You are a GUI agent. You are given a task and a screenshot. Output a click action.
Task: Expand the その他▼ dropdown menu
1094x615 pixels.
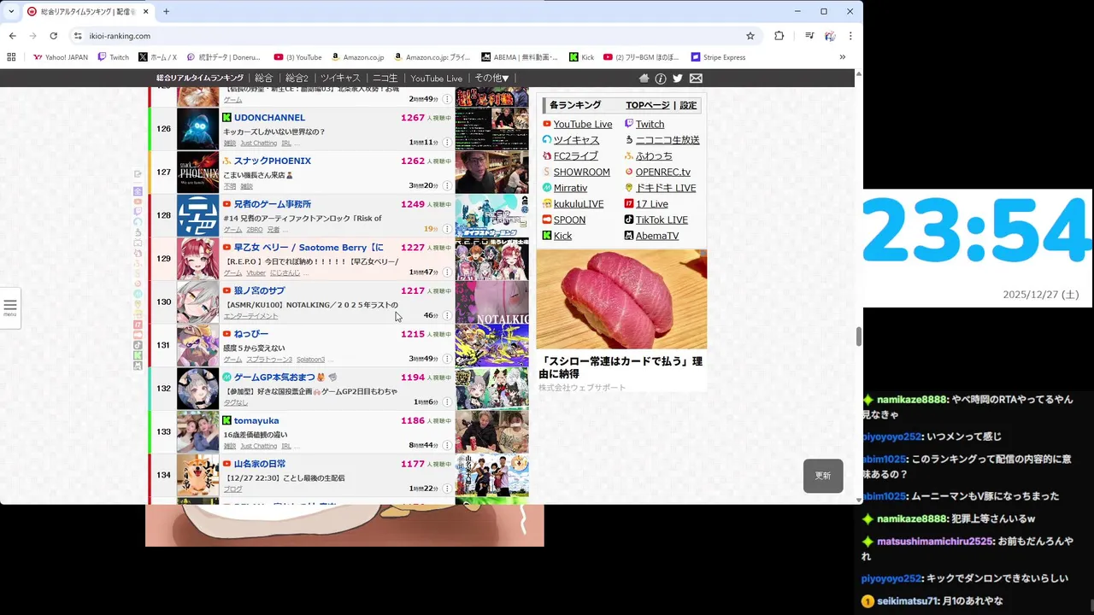[491, 78]
